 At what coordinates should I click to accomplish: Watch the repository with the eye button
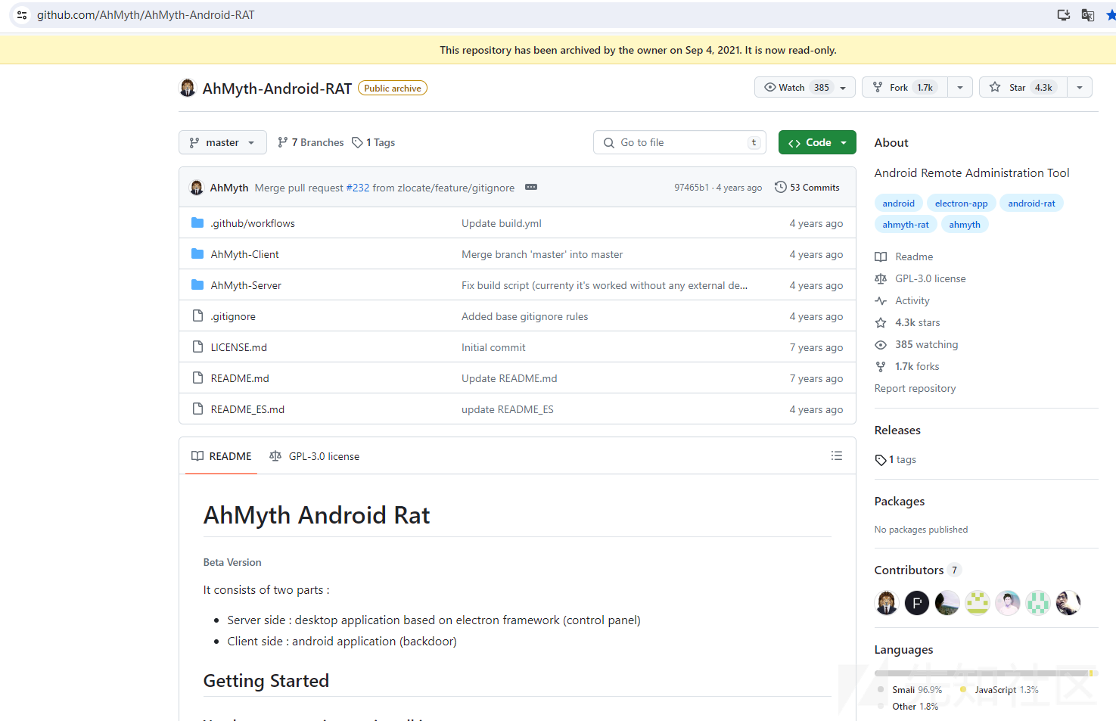pyautogui.click(x=796, y=87)
